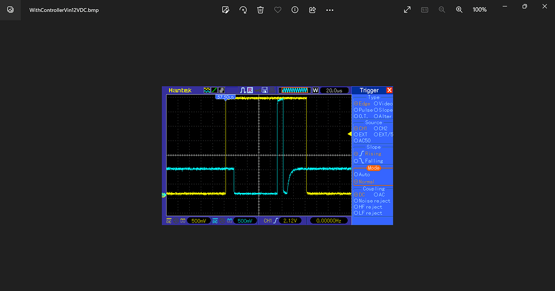Click the Trigger panel title
The width and height of the screenshot is (555, 291).
[x=369, y=90]
